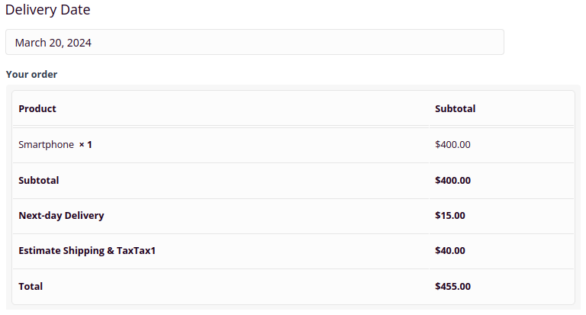586x315 pixels.
Task: Click the year '2024' in the date field
Action: click(x=79, y=43)
